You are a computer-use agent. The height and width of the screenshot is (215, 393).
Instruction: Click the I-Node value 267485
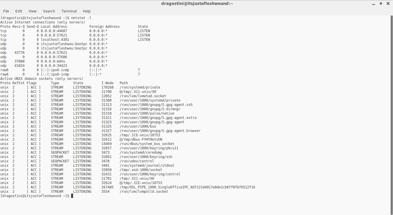point(107,187)
